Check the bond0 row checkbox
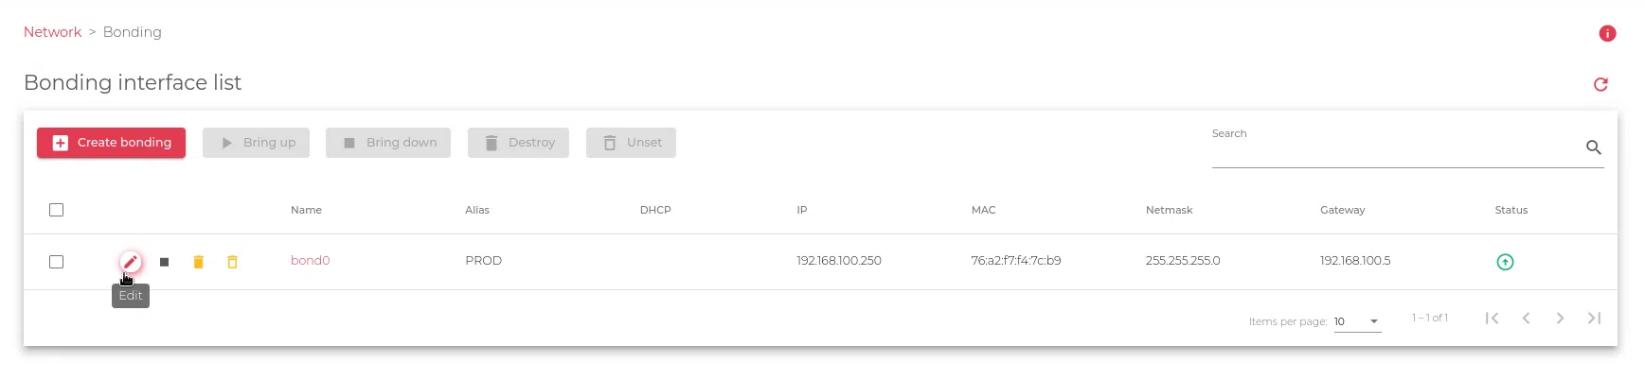 pyautogui.click(x=57, y=262)
